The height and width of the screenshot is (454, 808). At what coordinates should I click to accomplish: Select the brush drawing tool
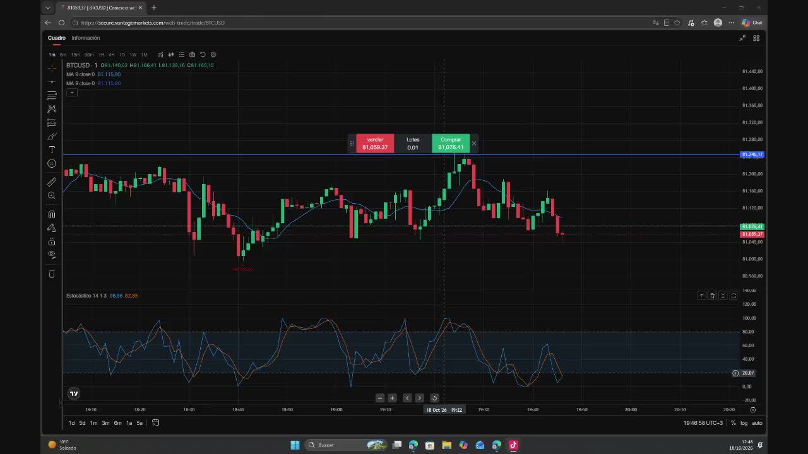click(x=52, y=136)
